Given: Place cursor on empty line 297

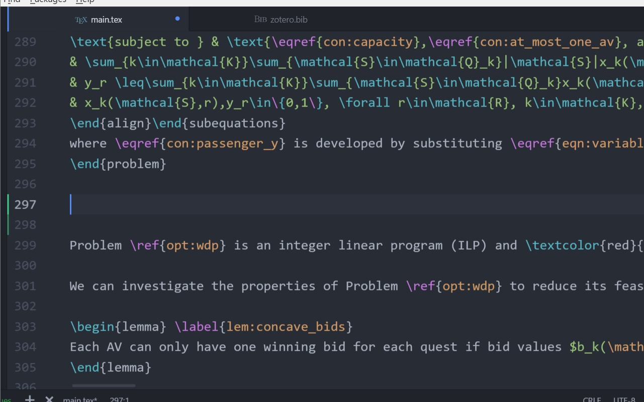Looking at the screenshot, I should (302, 205).
